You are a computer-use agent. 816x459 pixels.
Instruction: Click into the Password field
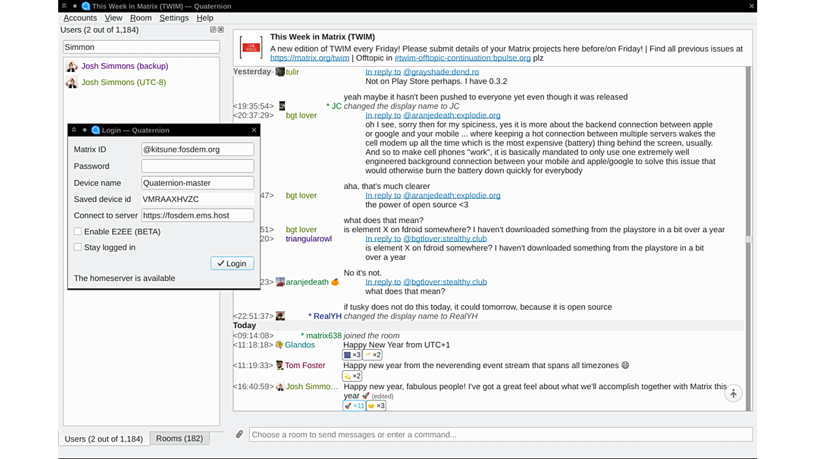pyautogui.click(x=197, y=166)
